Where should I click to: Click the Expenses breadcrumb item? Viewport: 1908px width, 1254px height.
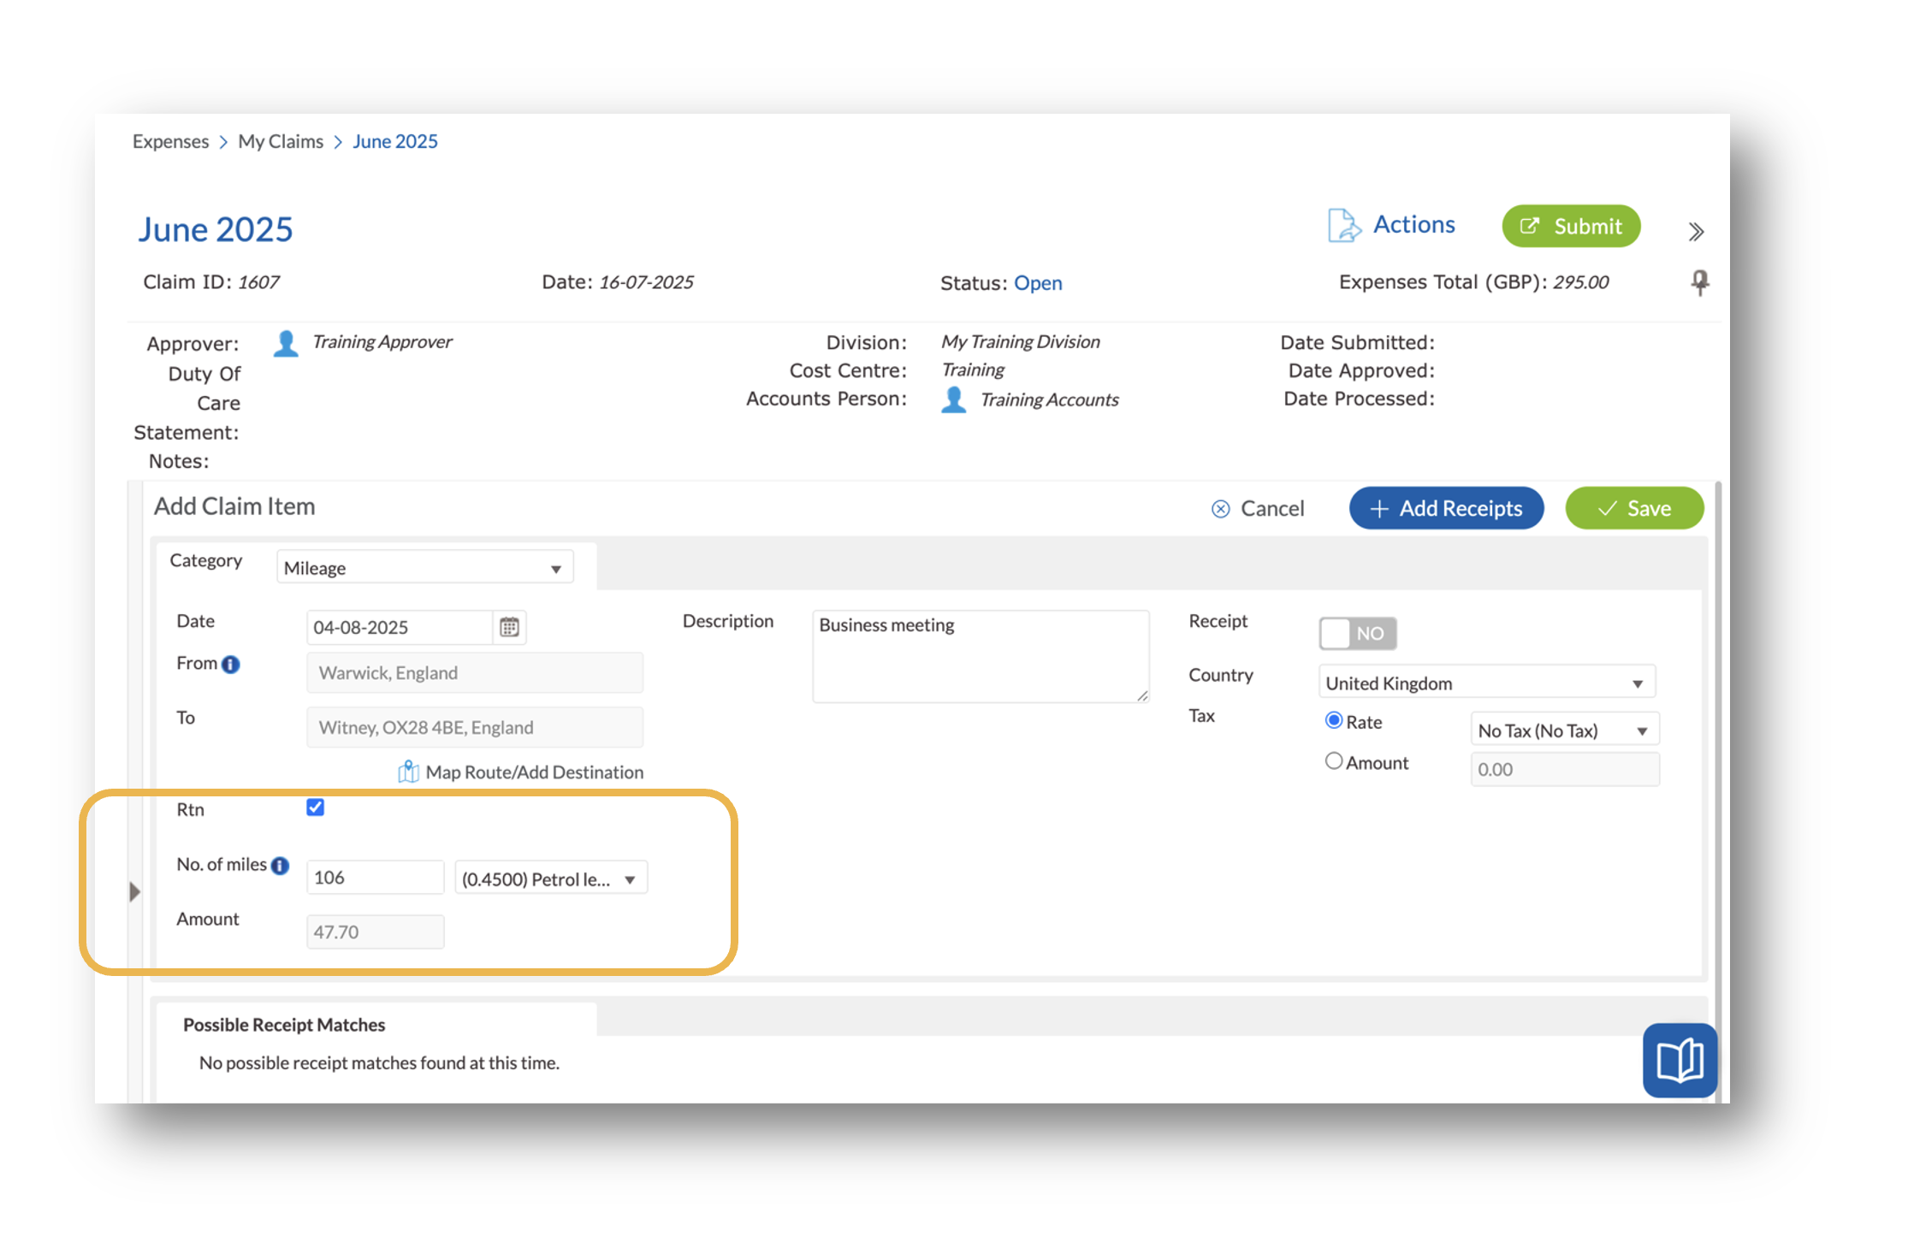pos(170,141)
